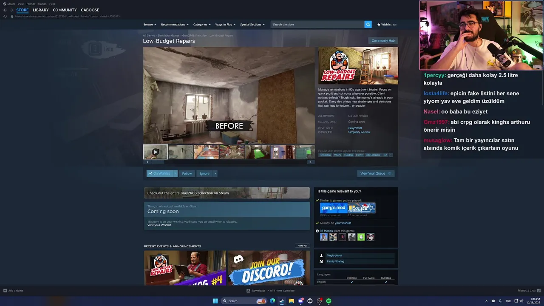The image size is (544, 306).
Task: Go back with the Steam back arrow
Action: 5,10
